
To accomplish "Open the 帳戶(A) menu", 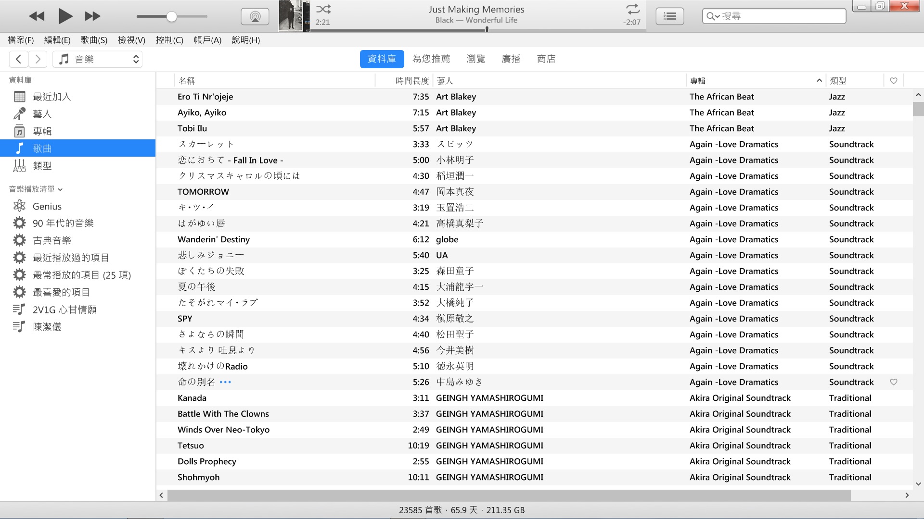I will click(207, 40).
